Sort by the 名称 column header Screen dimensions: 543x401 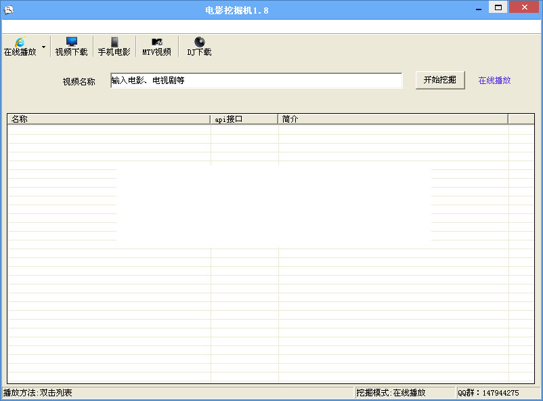(109, 119)
